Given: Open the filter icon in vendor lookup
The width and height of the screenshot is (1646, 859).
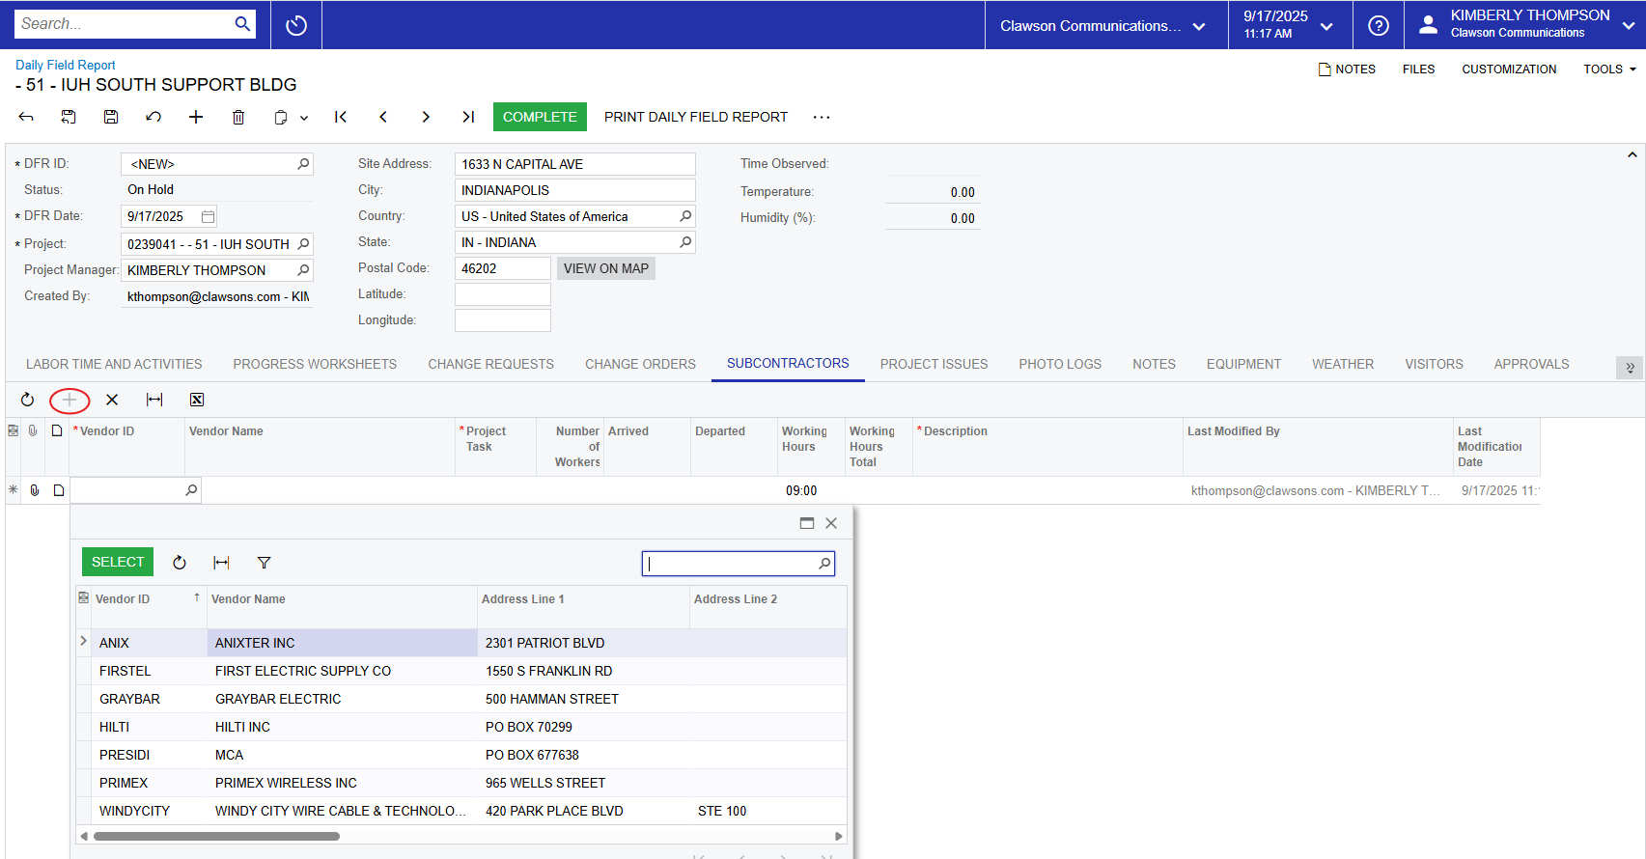Looking at the screenshot, I should click(264, 563).
